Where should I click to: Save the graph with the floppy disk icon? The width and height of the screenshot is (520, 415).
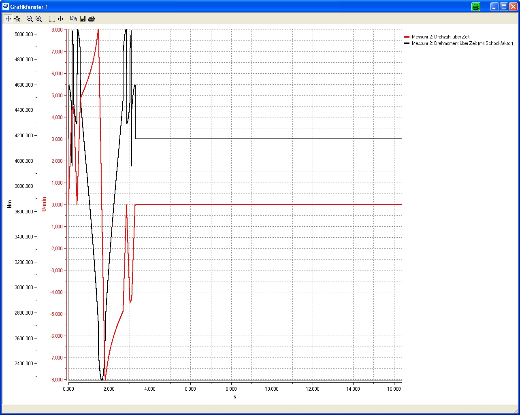[x=83, y=19]
